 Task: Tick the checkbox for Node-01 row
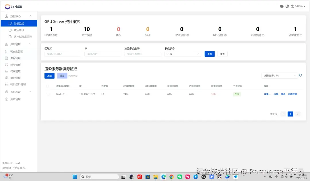(48, 94)
